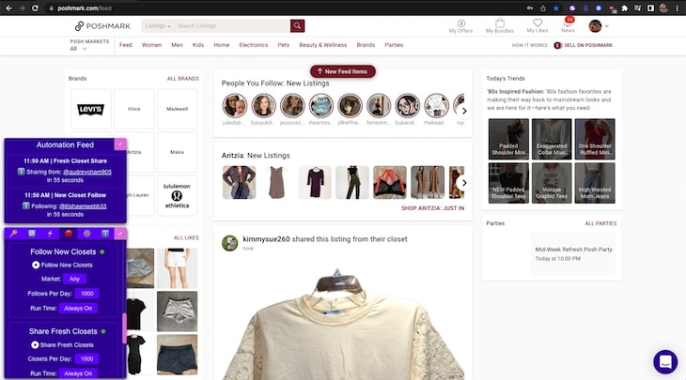Open the chat support bubble
The height and width of the screenshot is (380, 686).
665,361
